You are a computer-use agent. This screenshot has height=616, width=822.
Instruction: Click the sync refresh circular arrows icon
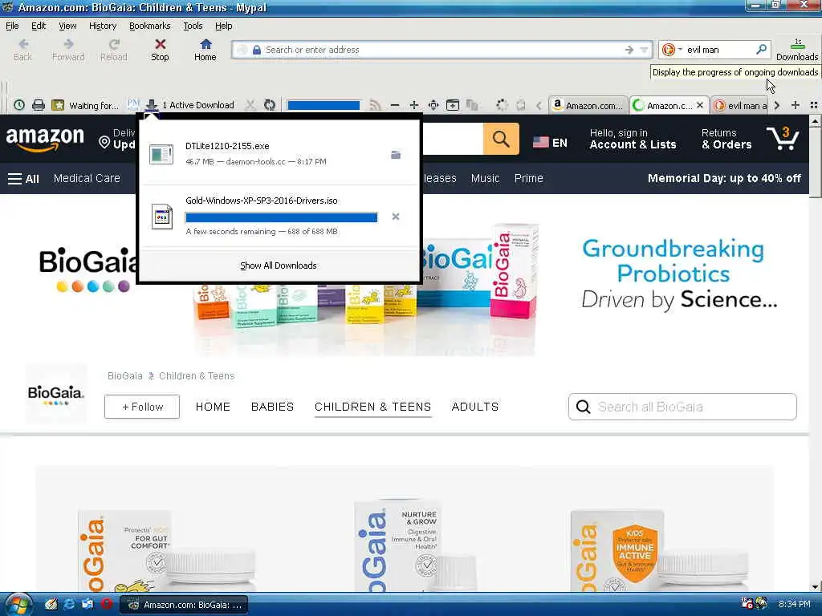click(x=270, y=105)
